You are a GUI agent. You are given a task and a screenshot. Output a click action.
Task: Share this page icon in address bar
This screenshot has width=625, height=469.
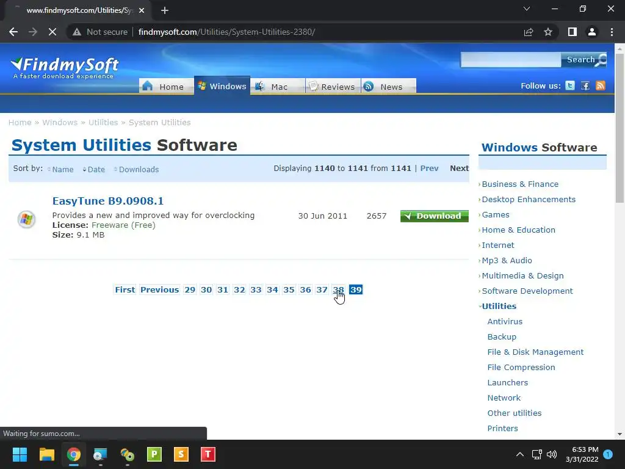(x=529, y=32)
